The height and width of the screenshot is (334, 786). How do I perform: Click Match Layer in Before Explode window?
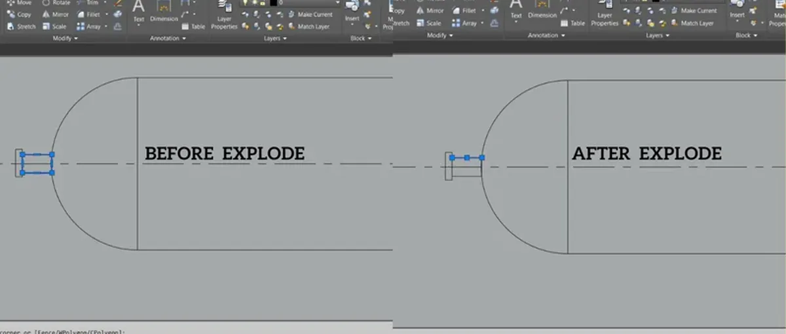(308, 26)
